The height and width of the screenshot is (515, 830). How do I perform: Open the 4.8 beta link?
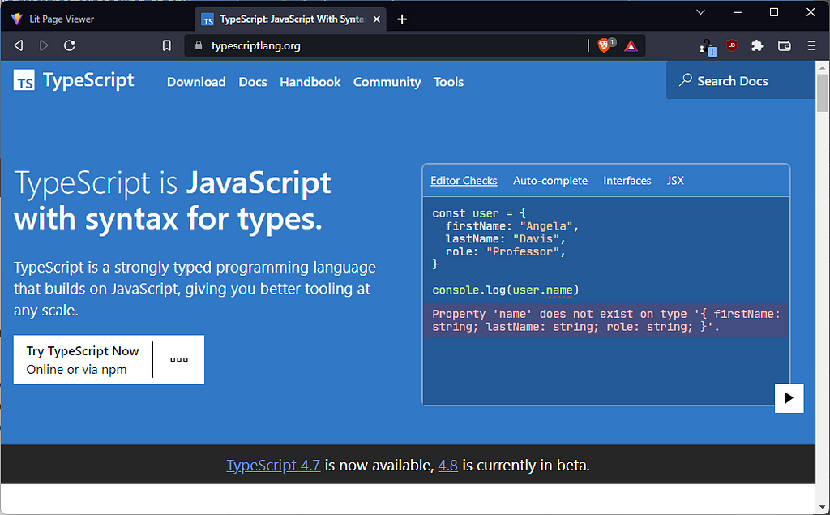tap(447, 466)
